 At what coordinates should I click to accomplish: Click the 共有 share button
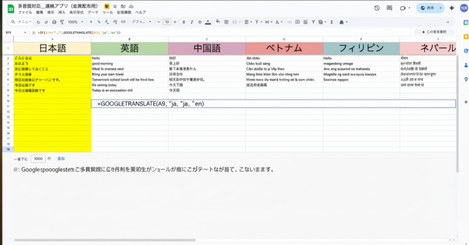(427, 8)
